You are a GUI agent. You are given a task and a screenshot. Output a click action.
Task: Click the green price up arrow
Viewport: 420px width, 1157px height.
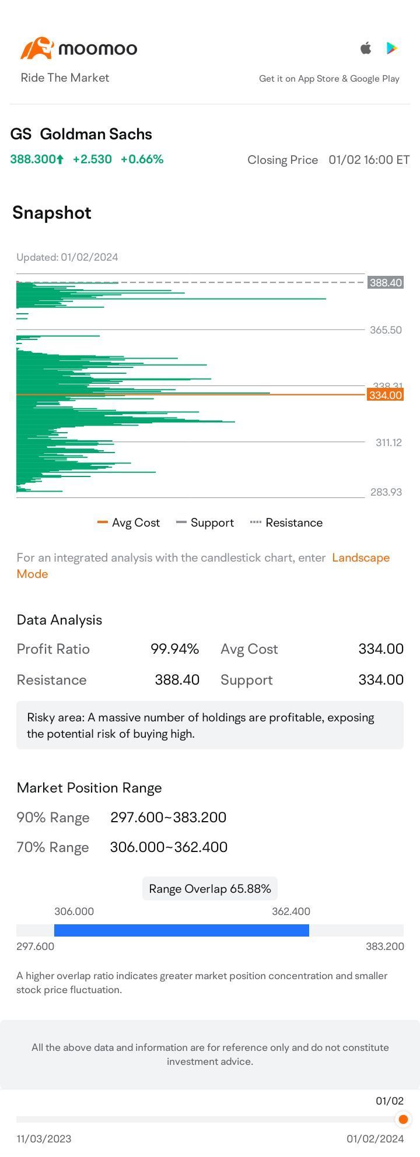click(60, 159)
